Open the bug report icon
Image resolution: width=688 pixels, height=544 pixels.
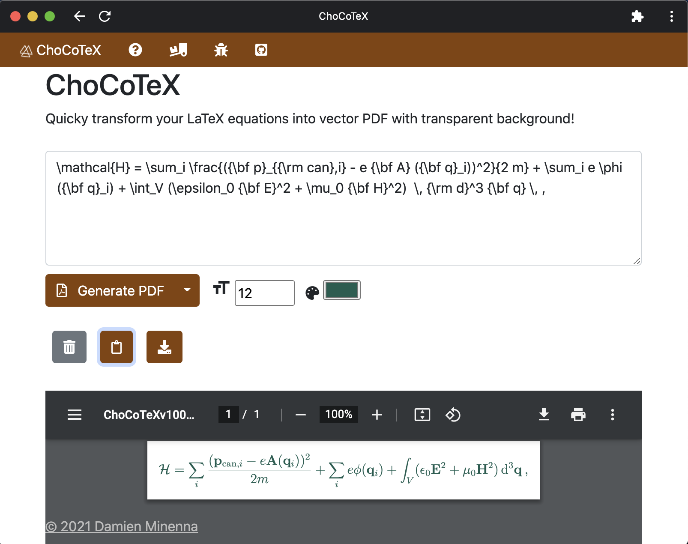tap(221, 50)
